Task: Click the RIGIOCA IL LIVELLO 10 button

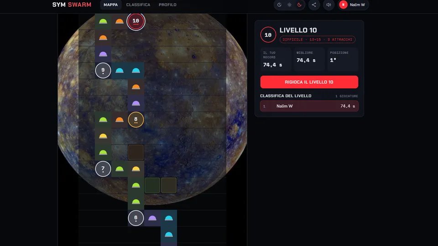Action: click(x=309, y=82)
